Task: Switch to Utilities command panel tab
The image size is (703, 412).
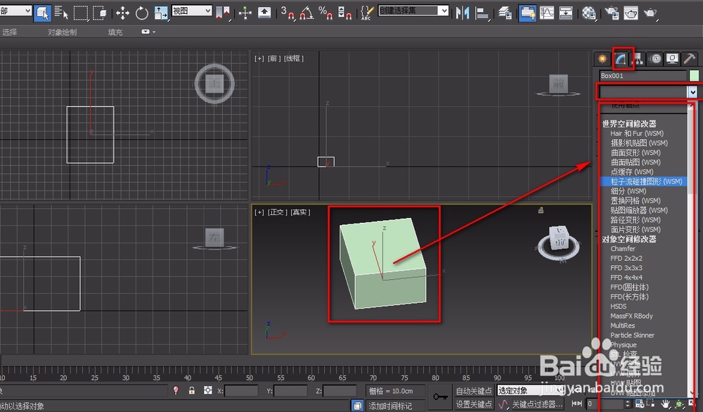Action: coord(689,59)
